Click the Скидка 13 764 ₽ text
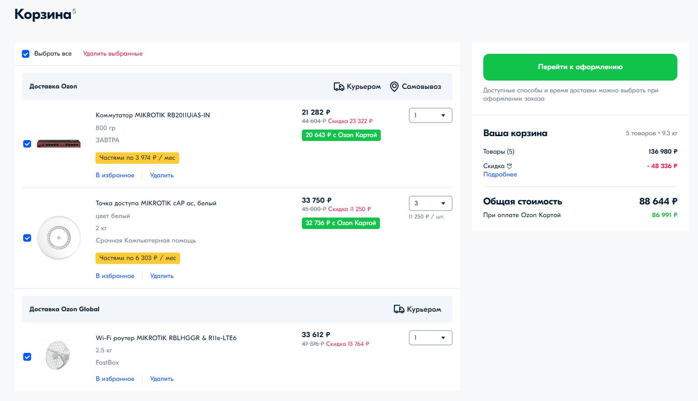 (347, 344)
